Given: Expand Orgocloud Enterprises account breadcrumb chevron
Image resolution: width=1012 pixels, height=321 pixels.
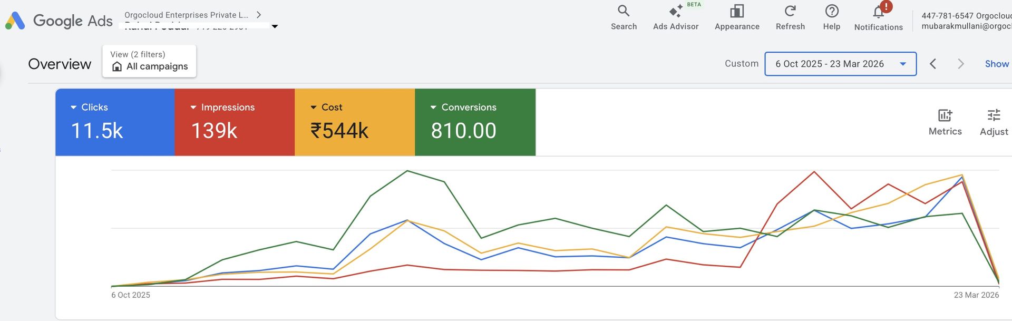Looking at the screenshot, I should pos(259,15).
